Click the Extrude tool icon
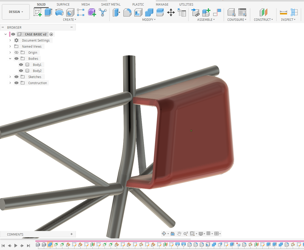Image resolution: width=304 pixels, height=250 pixels. (48, 12)
